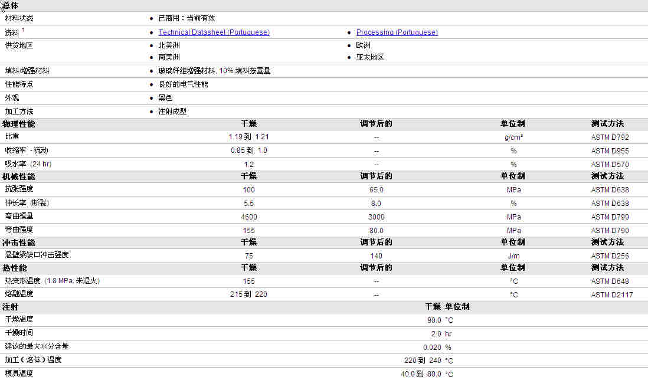Select the "注射成型" value
The width and height of the screenshot is (648, 380).
(x=172, y=112)
